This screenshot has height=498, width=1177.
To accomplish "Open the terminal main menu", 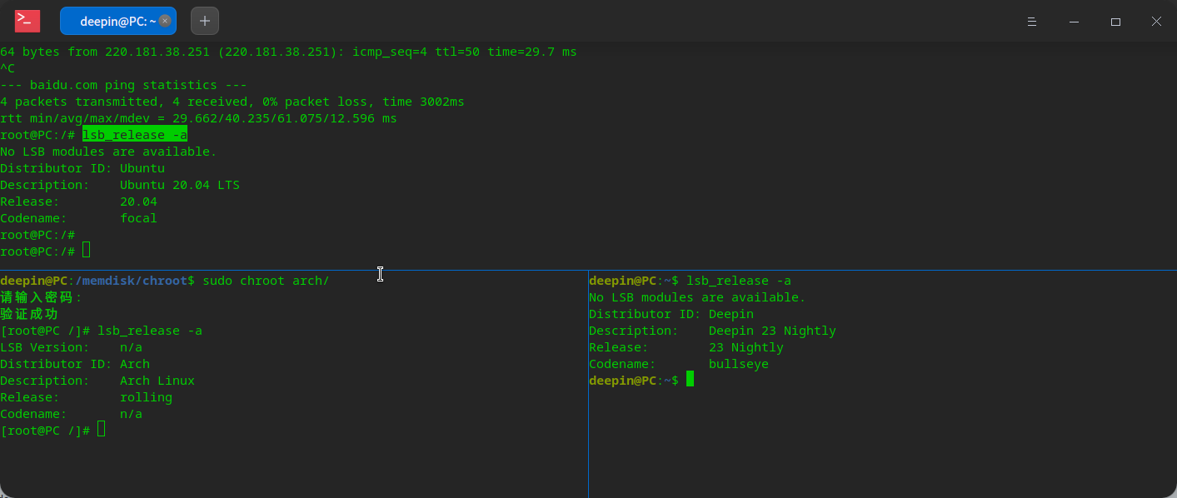I will 1031,22.
